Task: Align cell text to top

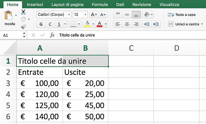Action: (x=118, y=15)
